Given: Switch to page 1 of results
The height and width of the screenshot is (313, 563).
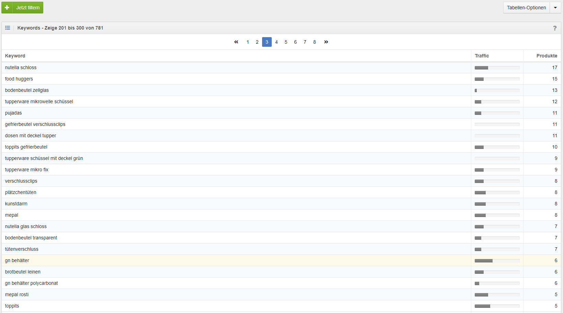Looking at the screenshot, I should pyautogui.click(x=248, y=42).
